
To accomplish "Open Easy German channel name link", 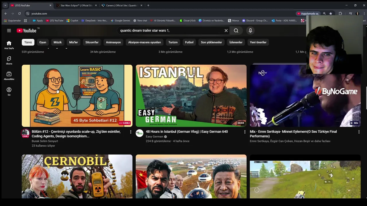I will click(x=154, y=136).
